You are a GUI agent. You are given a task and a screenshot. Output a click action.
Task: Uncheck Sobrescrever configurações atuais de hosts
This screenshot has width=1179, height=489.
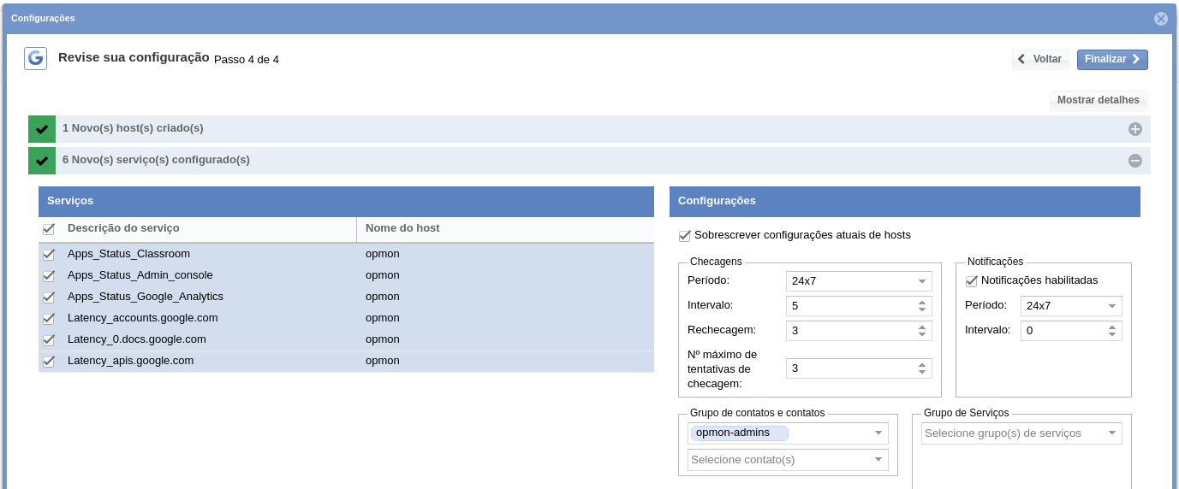[x=684, y=235]
